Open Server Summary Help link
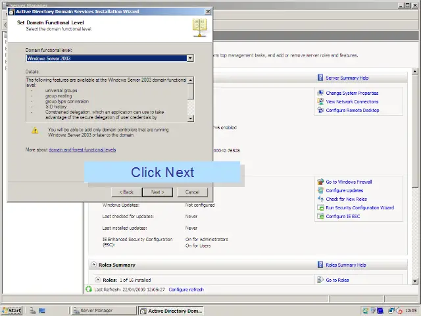The height and width of the screenshot is (316, 421). pos(347,78)
